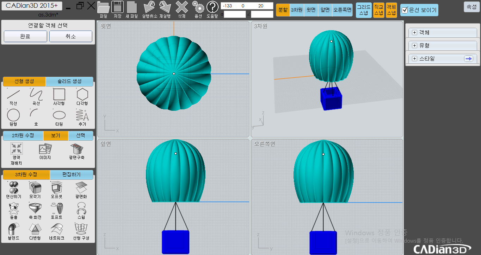Expand the 객체 section

[414, 32]
